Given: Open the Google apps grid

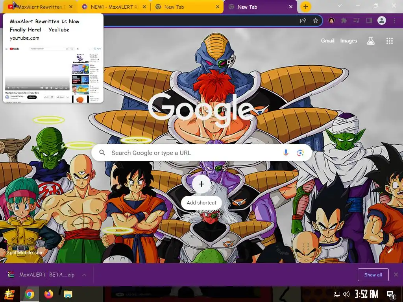Looking at the screenshot, I should 390,41.
